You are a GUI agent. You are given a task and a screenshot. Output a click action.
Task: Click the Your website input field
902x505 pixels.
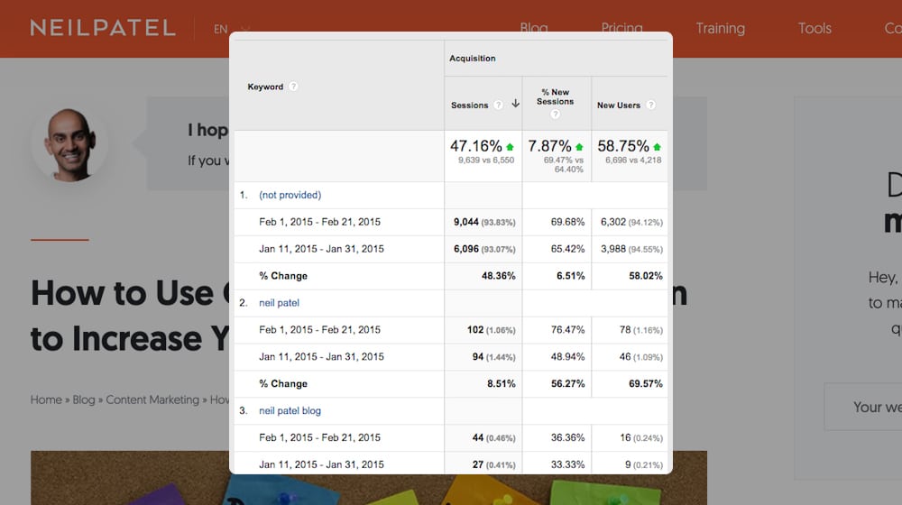point(863,407)
